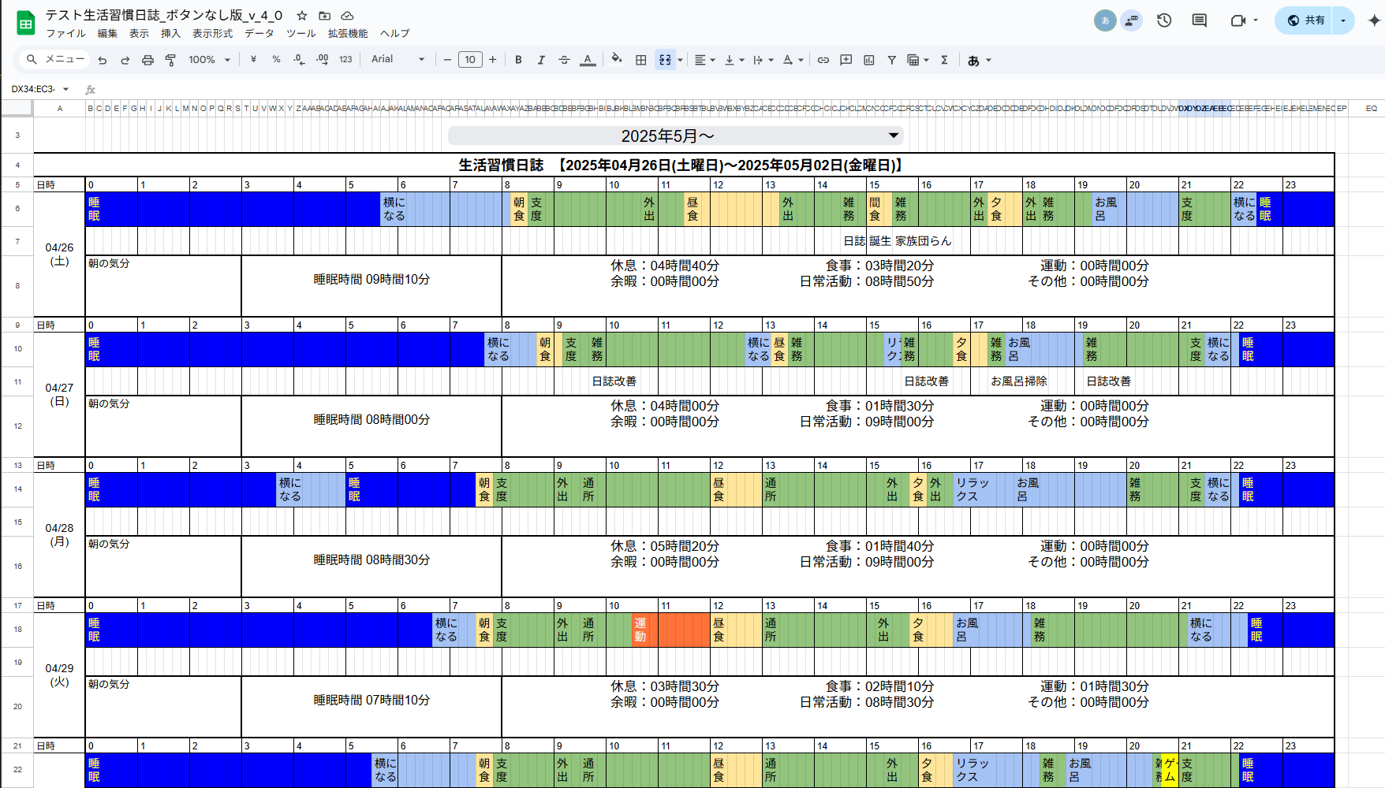The height and width of the screenshot is (788, 1385).
Task: Toggle merge cells button
Action: tap(665, 60)
